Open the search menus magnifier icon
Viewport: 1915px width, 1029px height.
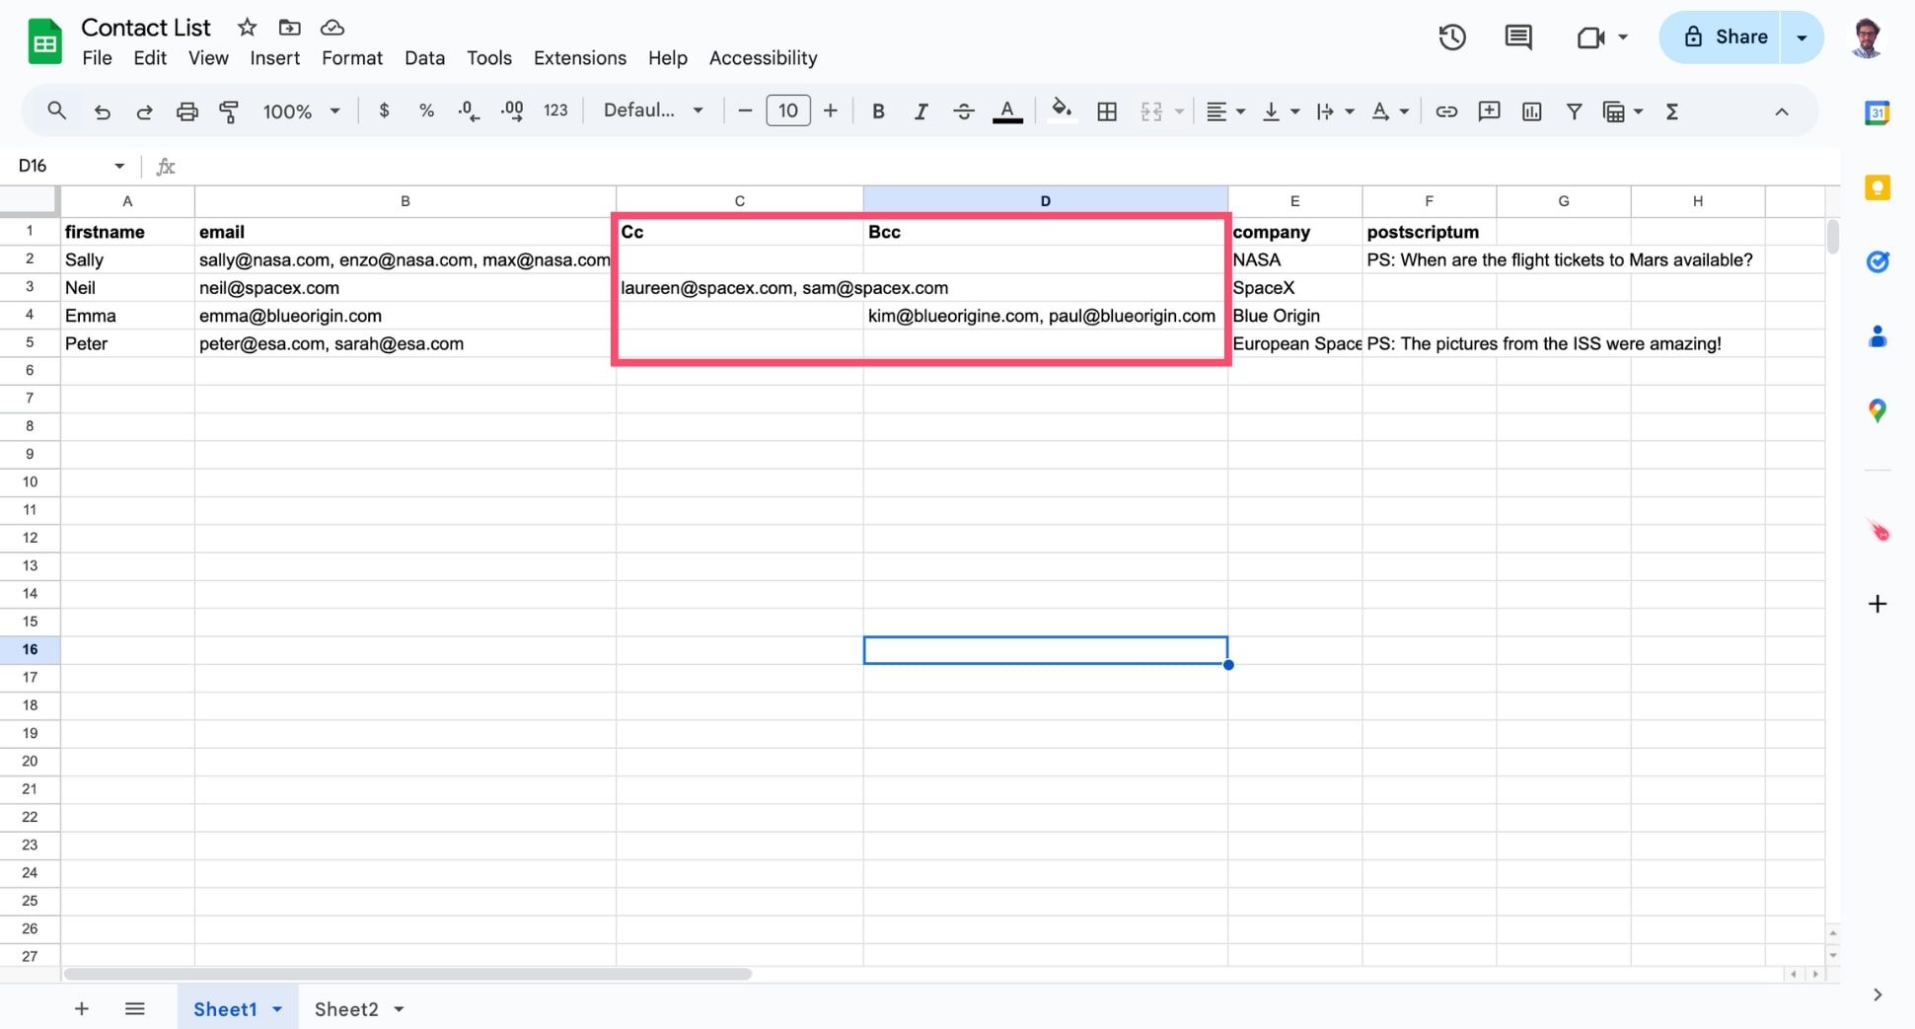(x=56, y=111)
